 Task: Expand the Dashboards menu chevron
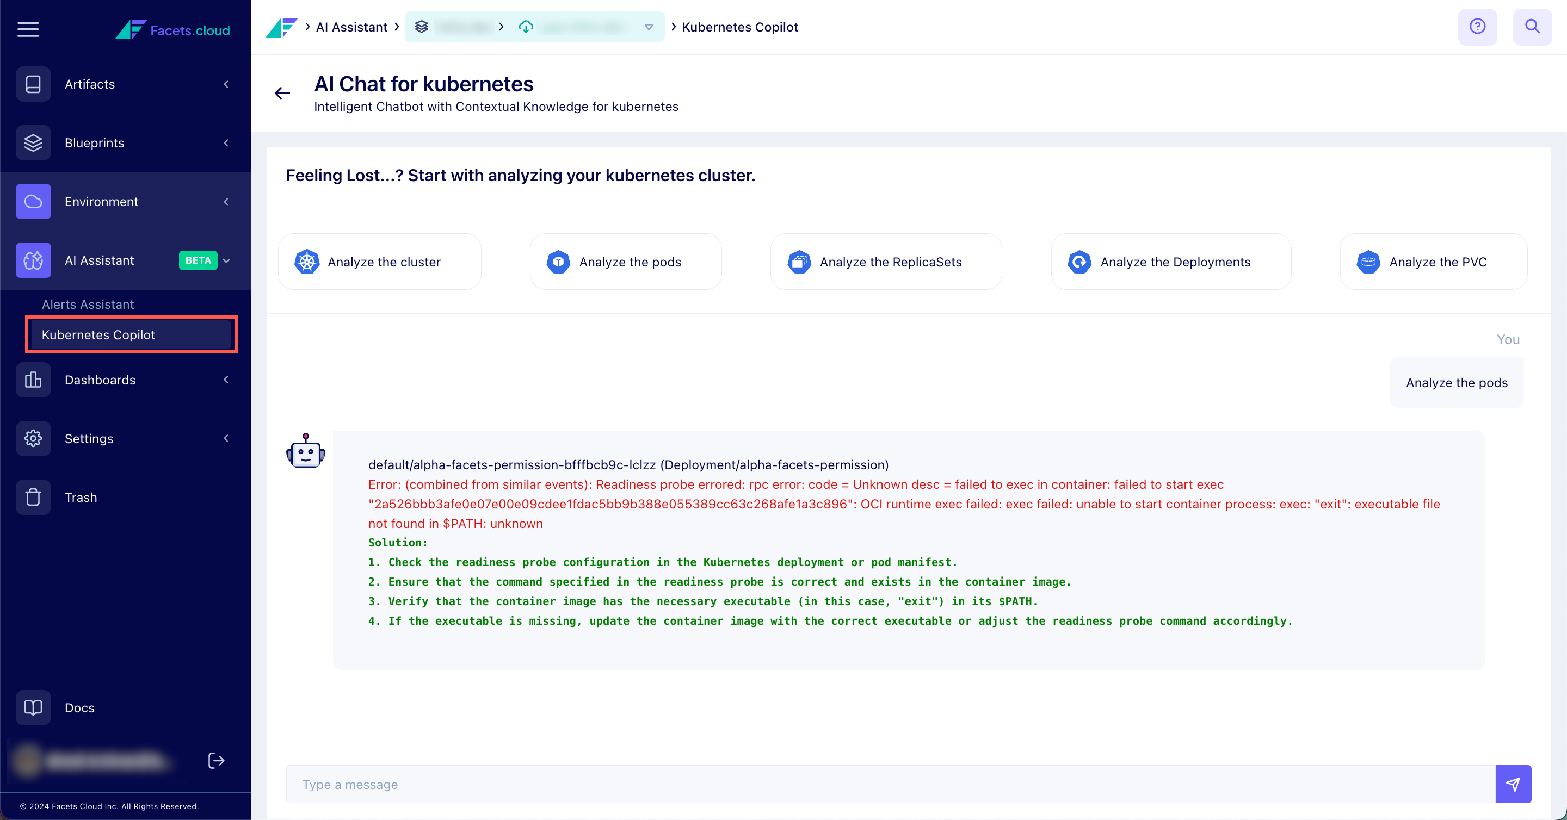tap(226, 380)
